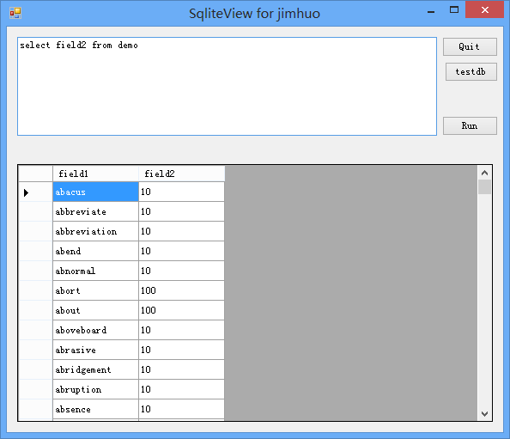Click the scrollbar up arrow
The width and height of the screenshot is (510, 439).
[x=484, y=173]
